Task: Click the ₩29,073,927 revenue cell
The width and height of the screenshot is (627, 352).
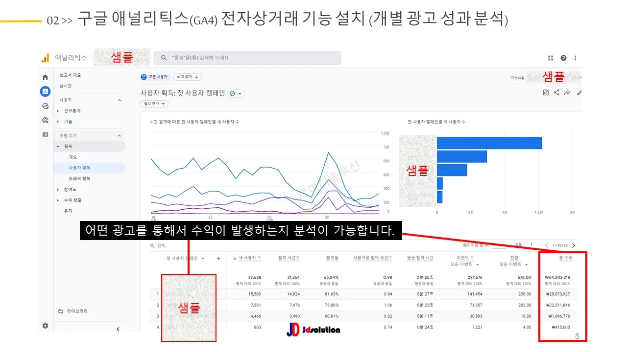Action: pos(557,294)
